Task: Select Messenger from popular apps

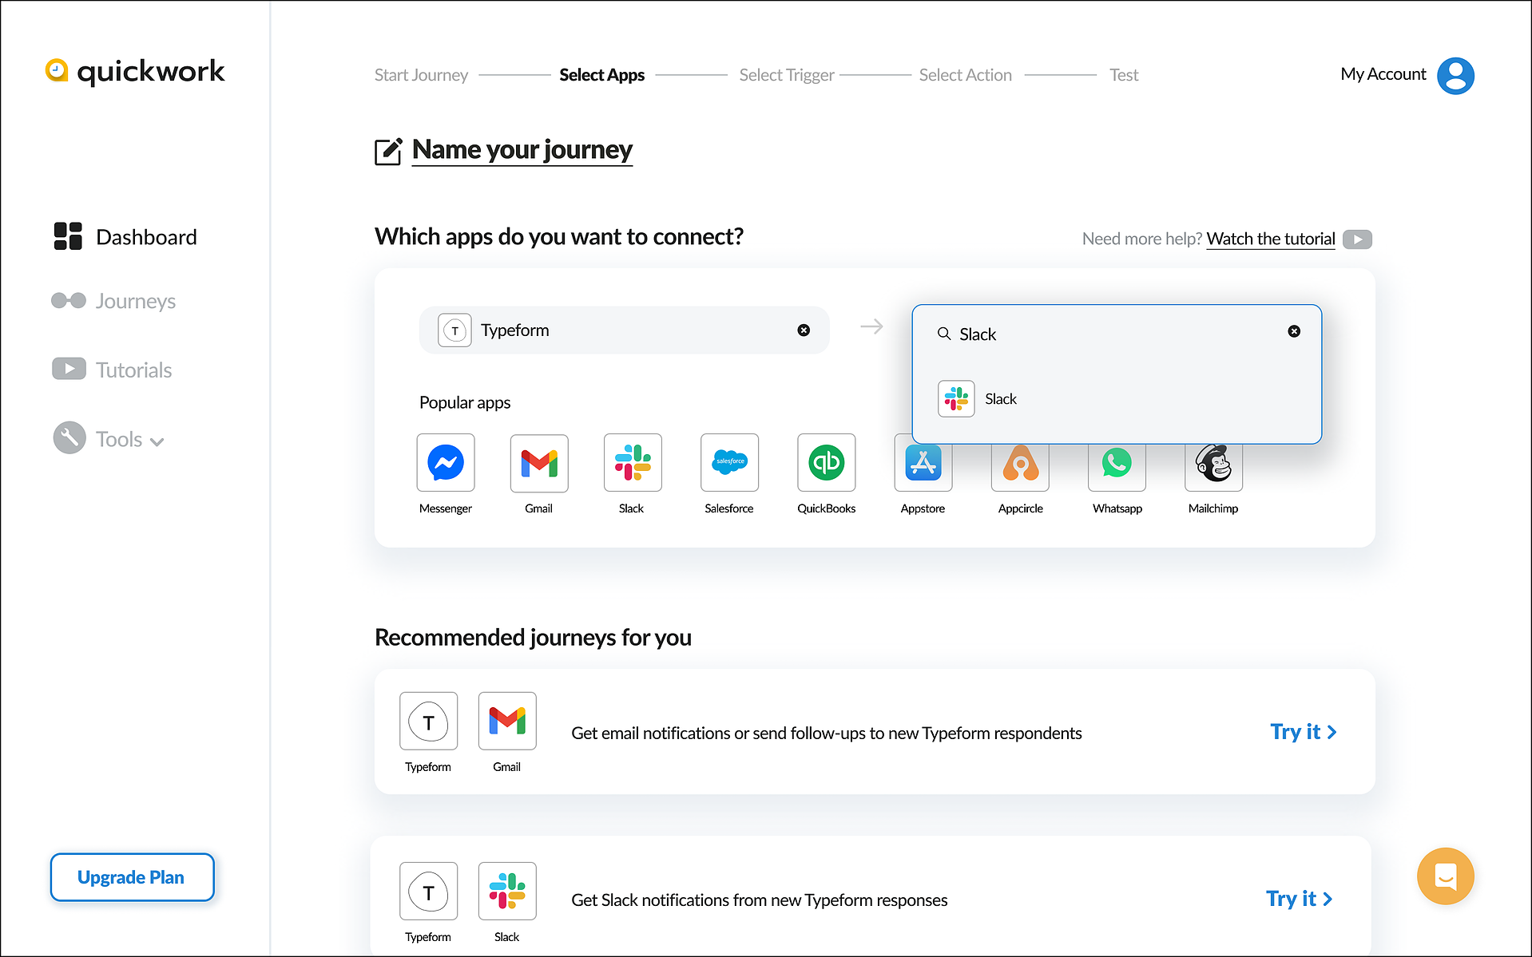Action: [x=446, y=463]
